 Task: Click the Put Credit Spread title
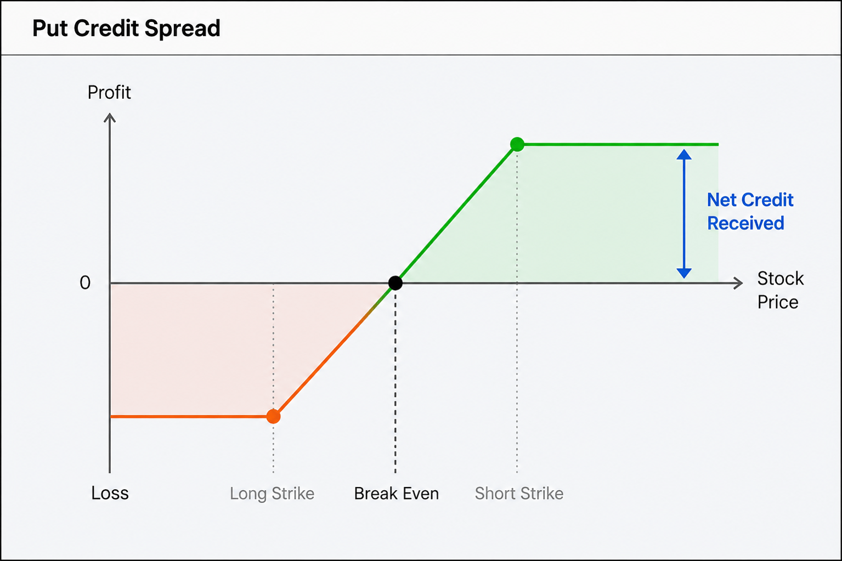126,28
